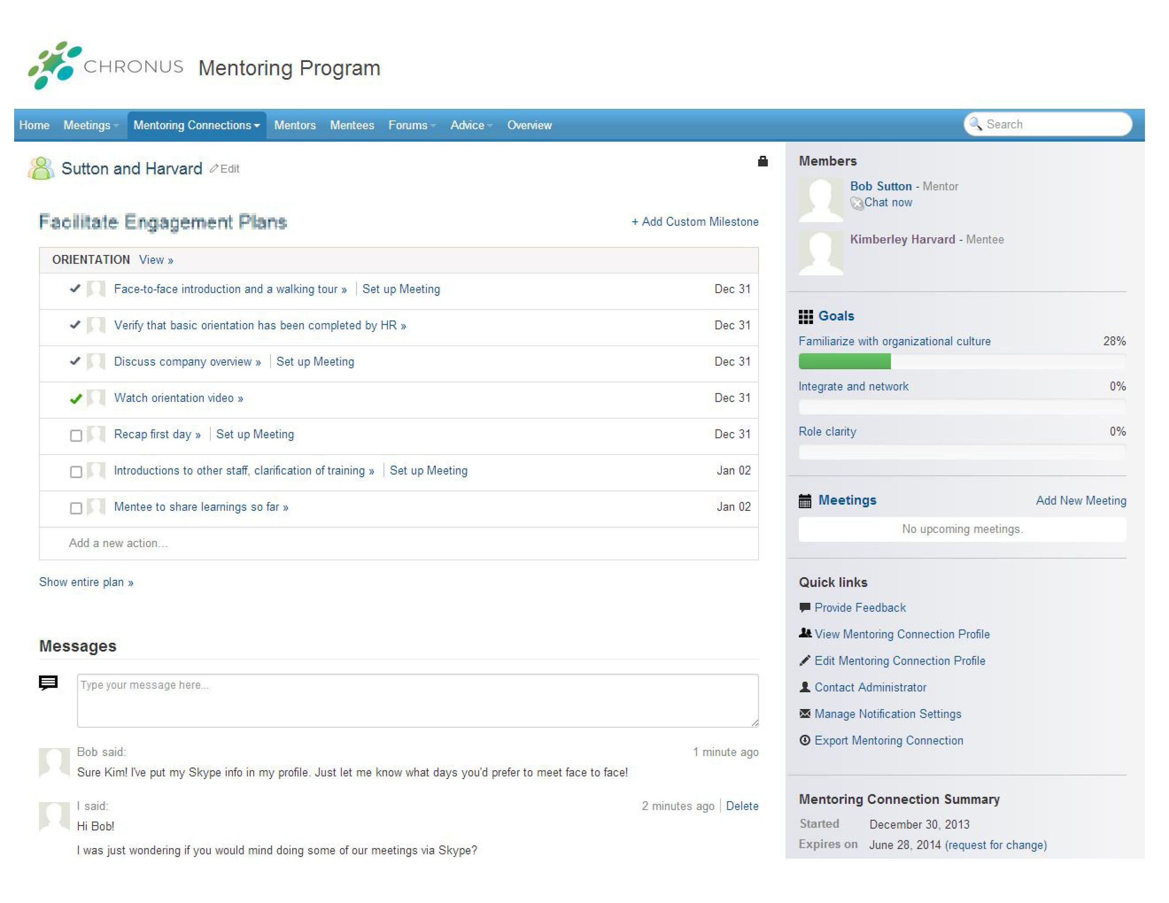This screenshot has height=903, width=1169.
Task: Open the Kimberley Harvard profile link
Action: point(903,239)
